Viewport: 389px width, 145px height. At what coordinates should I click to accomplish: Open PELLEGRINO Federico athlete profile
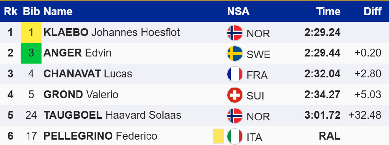[100, 136]
